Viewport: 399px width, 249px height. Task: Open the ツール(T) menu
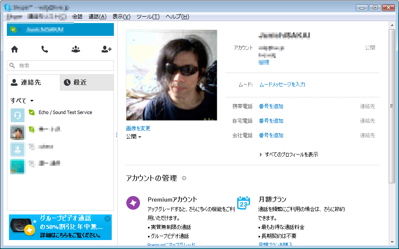(148, 17)
